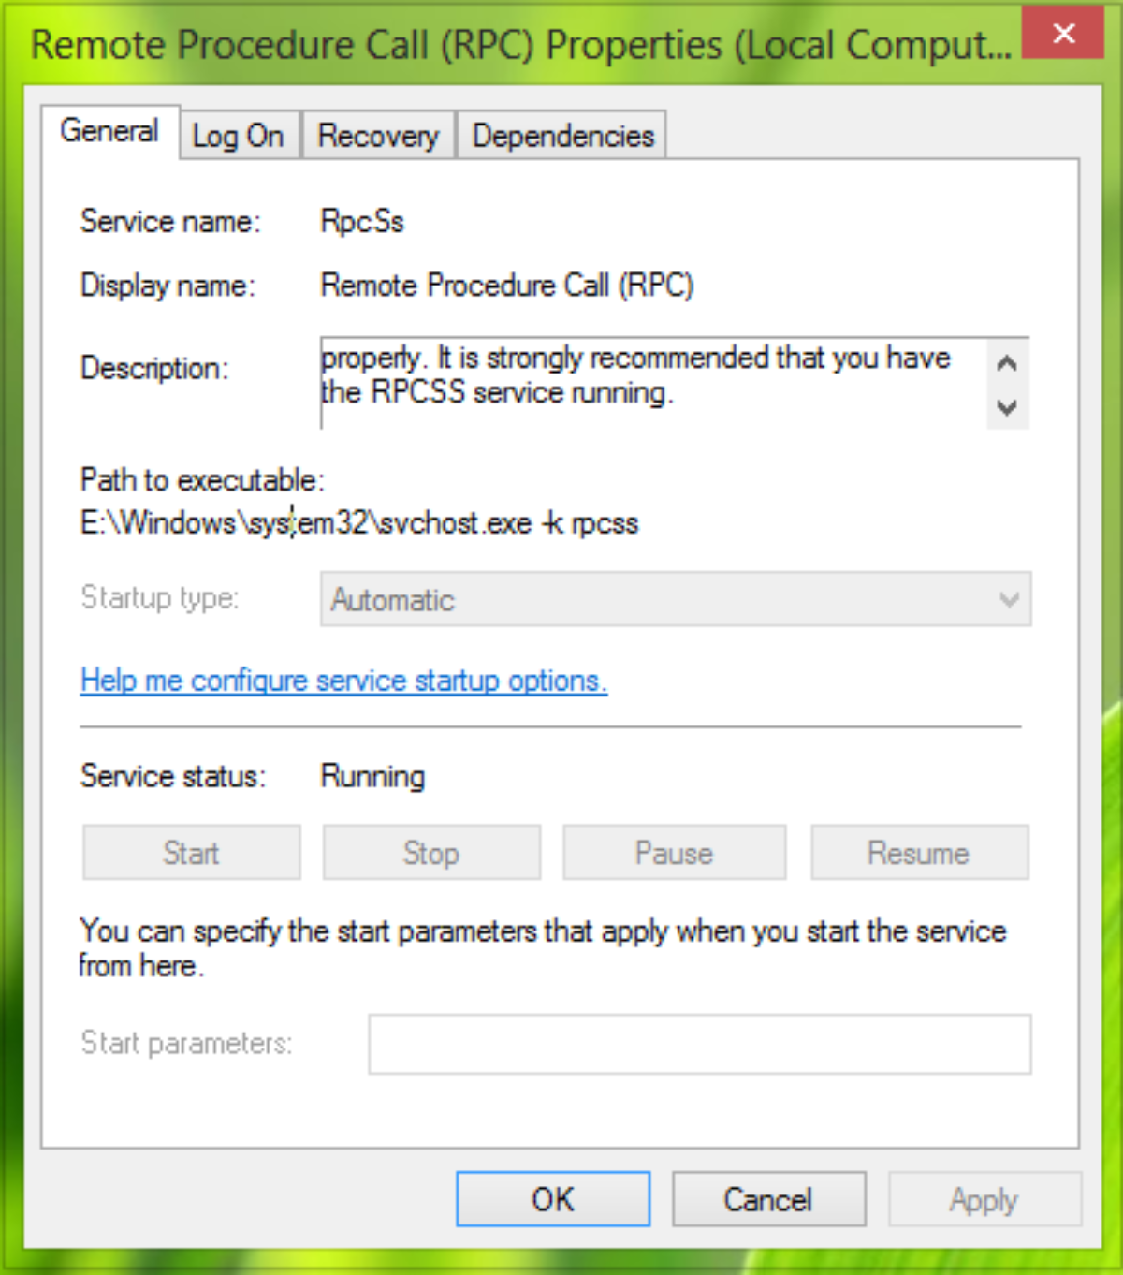The height and width of the screenshot is (1275, 1123).
Task: Confirm the dialog with OK
Action: (553, 1199)
